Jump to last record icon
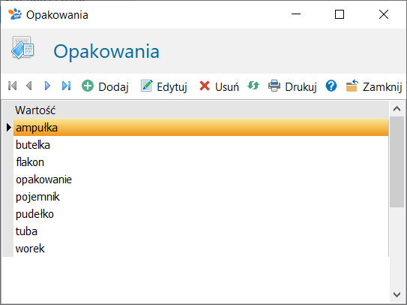The width and height of the screenshot is (407, 305). pyautogui.click(x=66, y=86)
